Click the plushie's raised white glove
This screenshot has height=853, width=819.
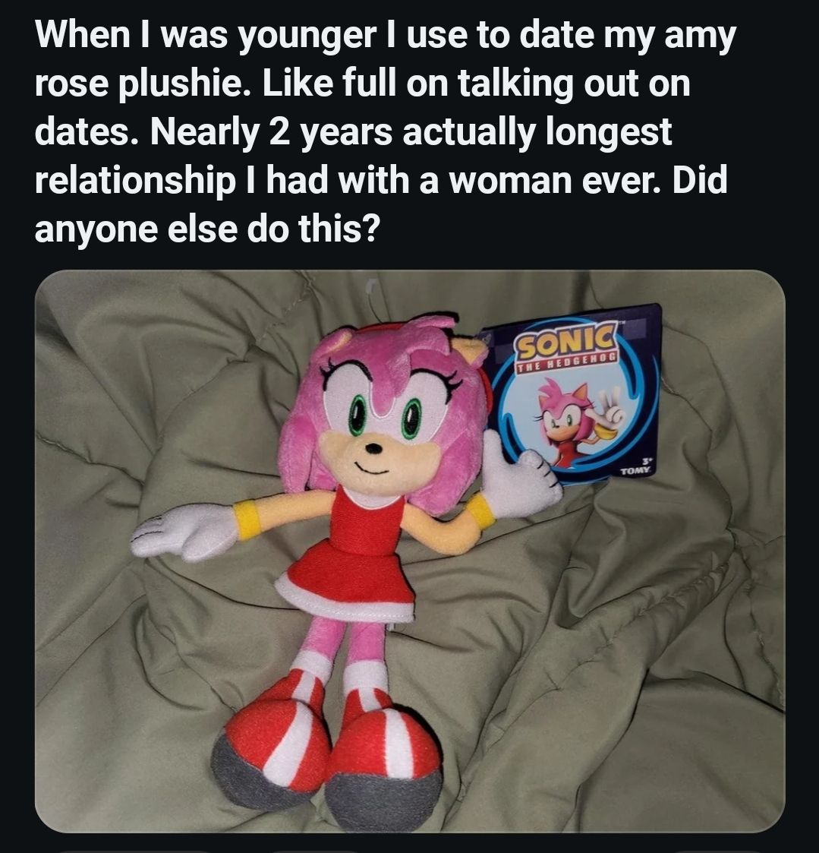tap(519, 473)
